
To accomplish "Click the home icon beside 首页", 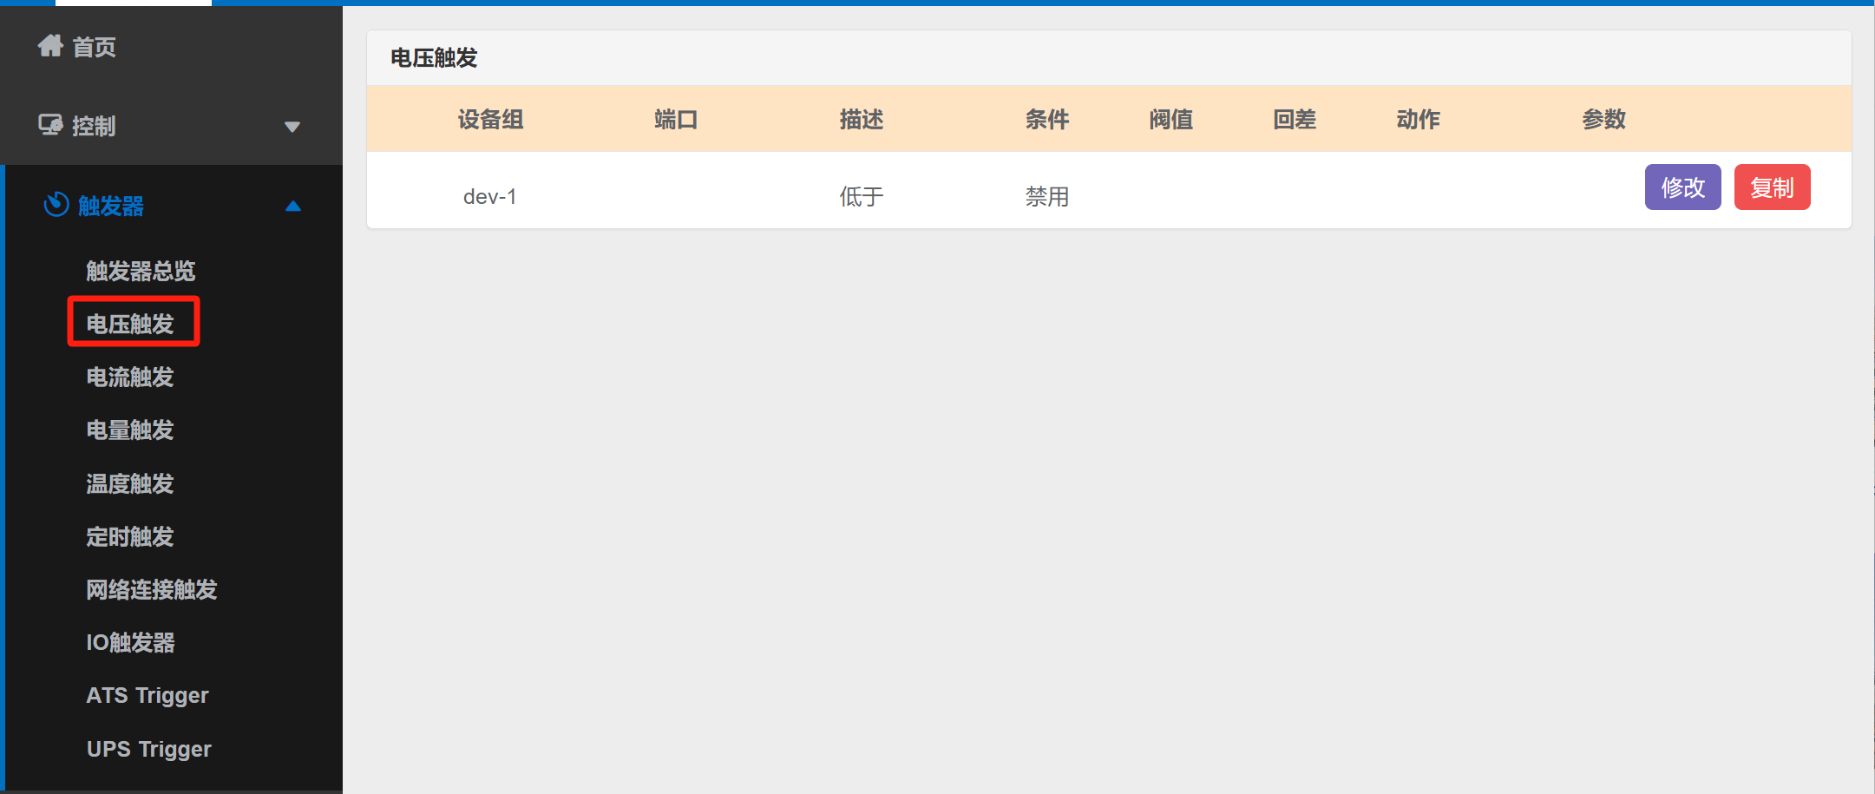I will pyautogui.click(x=50, y=45).
